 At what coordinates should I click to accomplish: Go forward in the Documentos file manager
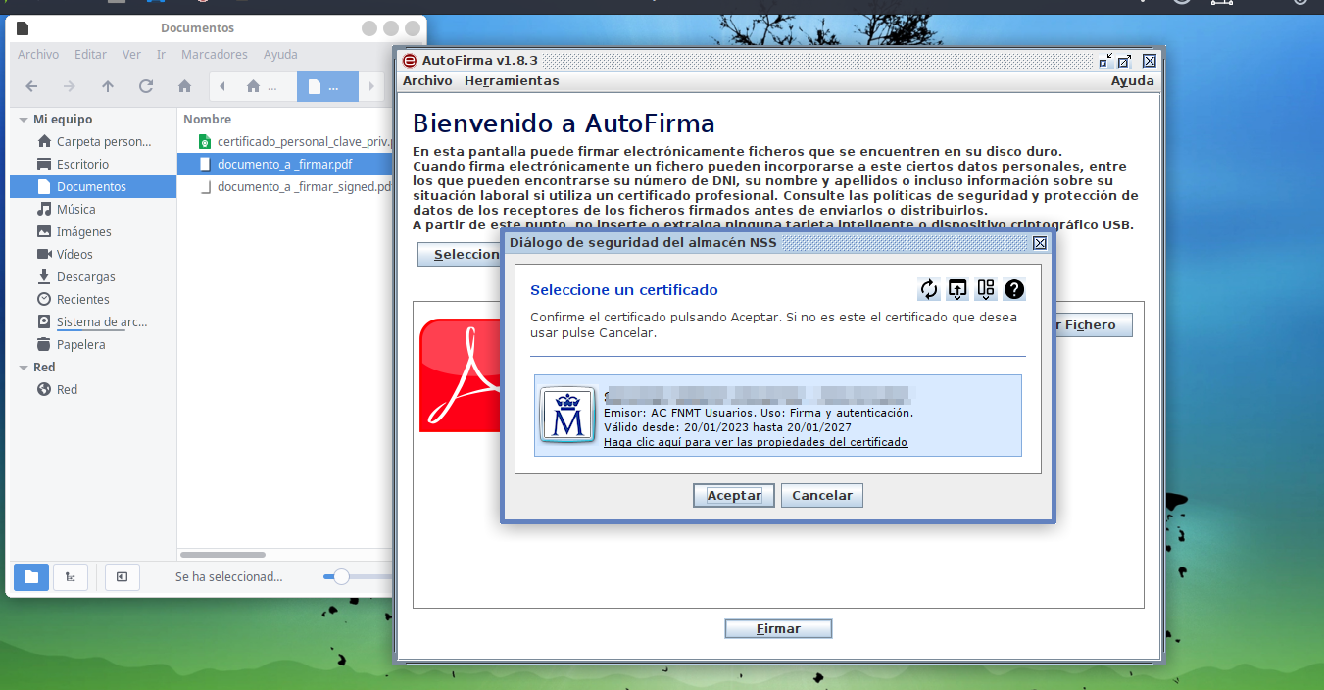click(70, 86)
